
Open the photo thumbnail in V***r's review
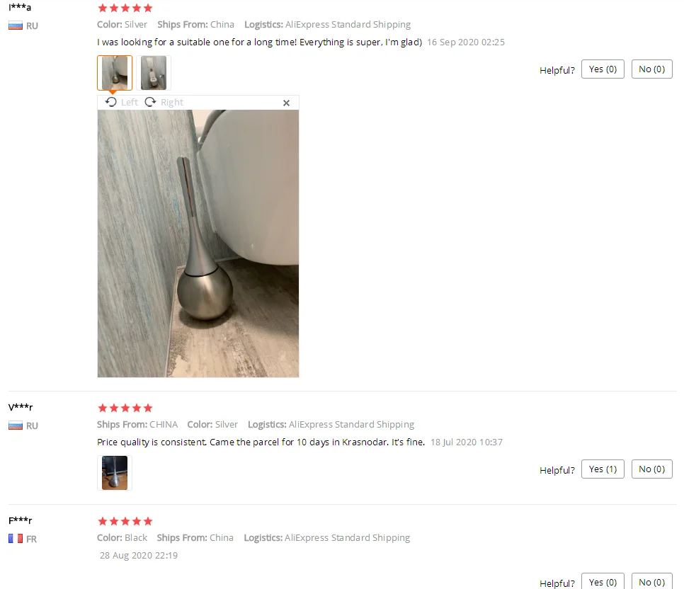(114, 473)
